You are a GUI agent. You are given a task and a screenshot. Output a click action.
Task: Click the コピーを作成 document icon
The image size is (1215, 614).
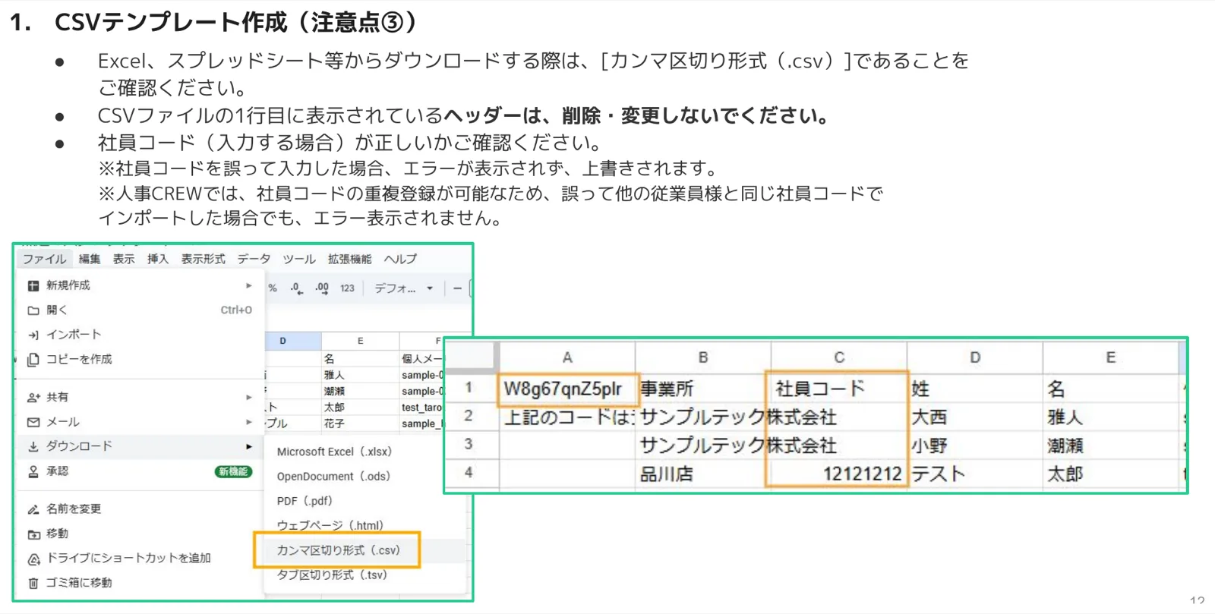coord(33,360)
